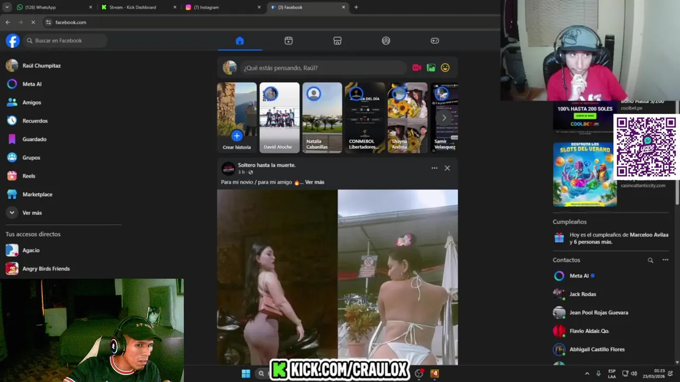This screenshot has width=680, height=382.
Task: Click the Windows Start button
Action: [x=246, y=374]
